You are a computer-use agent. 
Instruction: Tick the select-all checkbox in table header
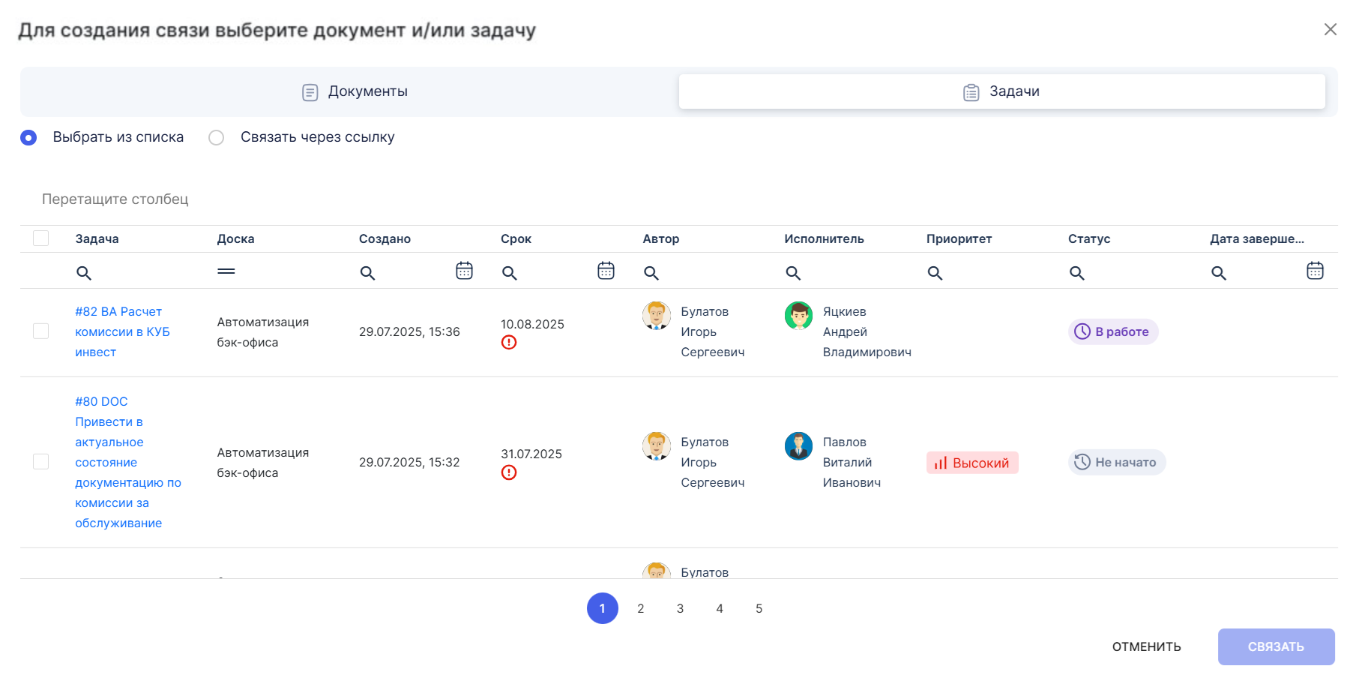click(41, 238)
